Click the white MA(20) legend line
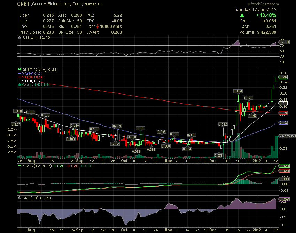Viewport: 296px width, 233px height. (x=20, y=81)
